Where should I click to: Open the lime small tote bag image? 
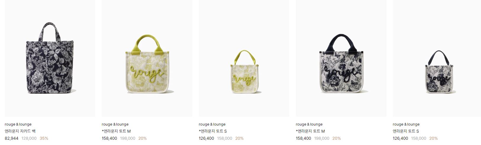click(x=244, y=58)
